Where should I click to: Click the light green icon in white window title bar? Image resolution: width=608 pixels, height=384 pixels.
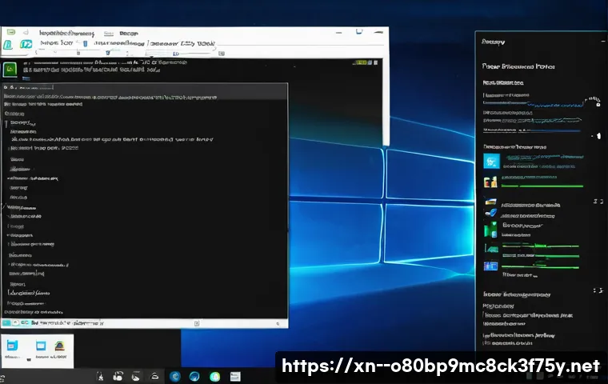[x=11, y=32]
